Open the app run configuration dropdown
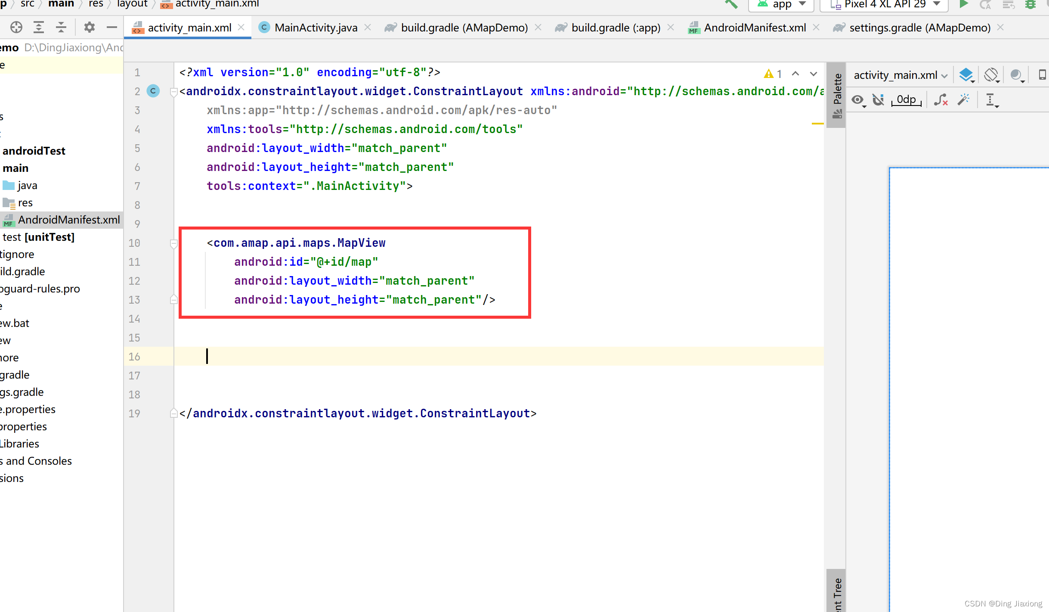 [781, 5]
